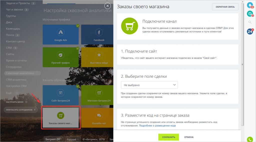
Task: Open the Магазин Битрикс24 channel tile
Action: 97,95
